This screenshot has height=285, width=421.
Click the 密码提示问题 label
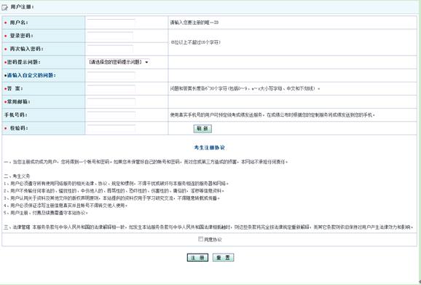[x=23, y=62]
